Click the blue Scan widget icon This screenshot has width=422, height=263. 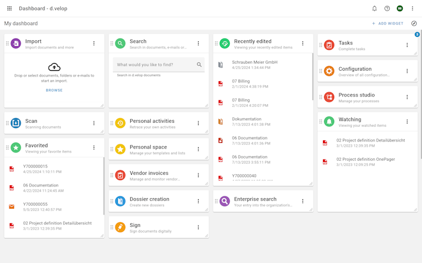(x=16, y=123)
